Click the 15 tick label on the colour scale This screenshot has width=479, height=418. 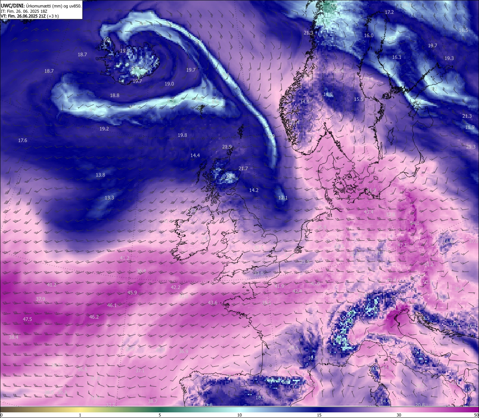click(x=319, y=415)
